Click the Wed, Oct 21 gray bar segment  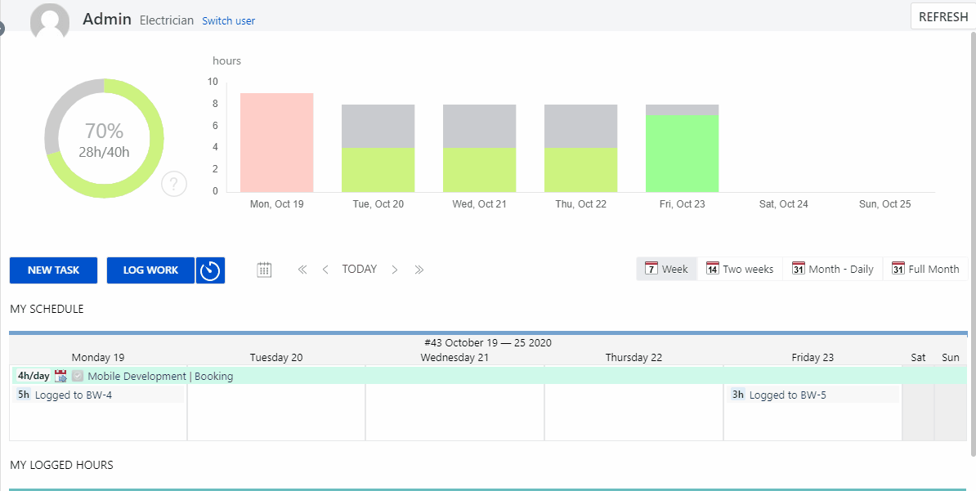pos(479,127)
